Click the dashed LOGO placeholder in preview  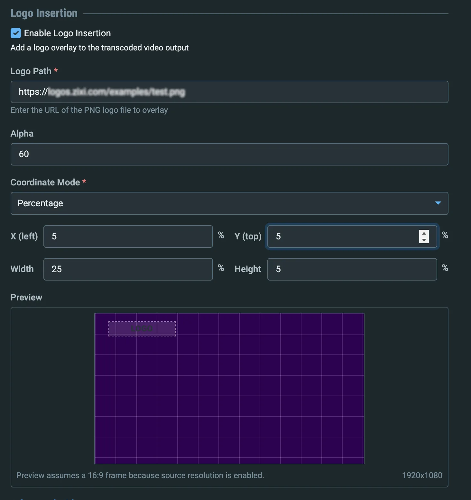(142, 329)
